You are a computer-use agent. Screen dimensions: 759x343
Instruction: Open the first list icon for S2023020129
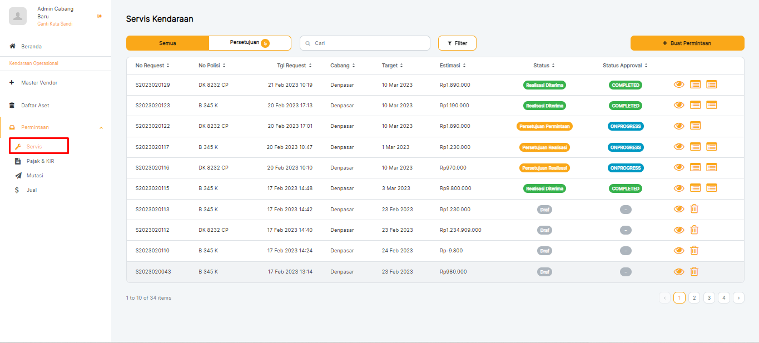coord(695,84)
